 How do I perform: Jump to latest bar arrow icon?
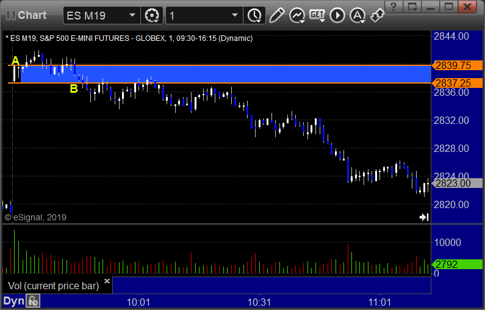pos(424,217)
